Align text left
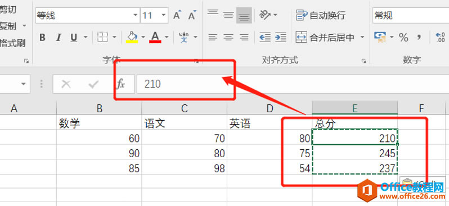 (213, 37)
